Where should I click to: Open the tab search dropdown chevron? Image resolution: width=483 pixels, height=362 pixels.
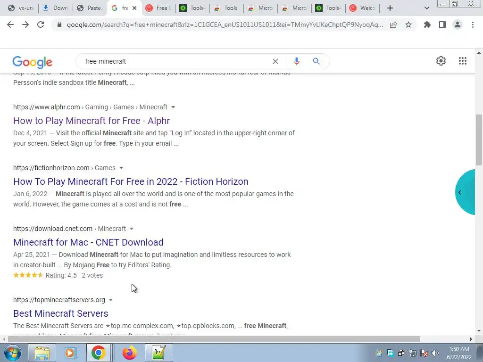426,8
